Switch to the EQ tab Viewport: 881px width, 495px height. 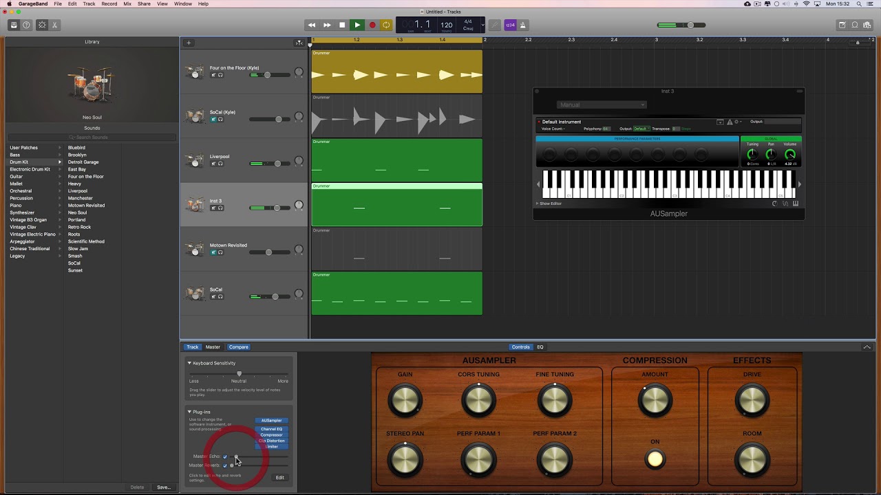tap(540, 347)
